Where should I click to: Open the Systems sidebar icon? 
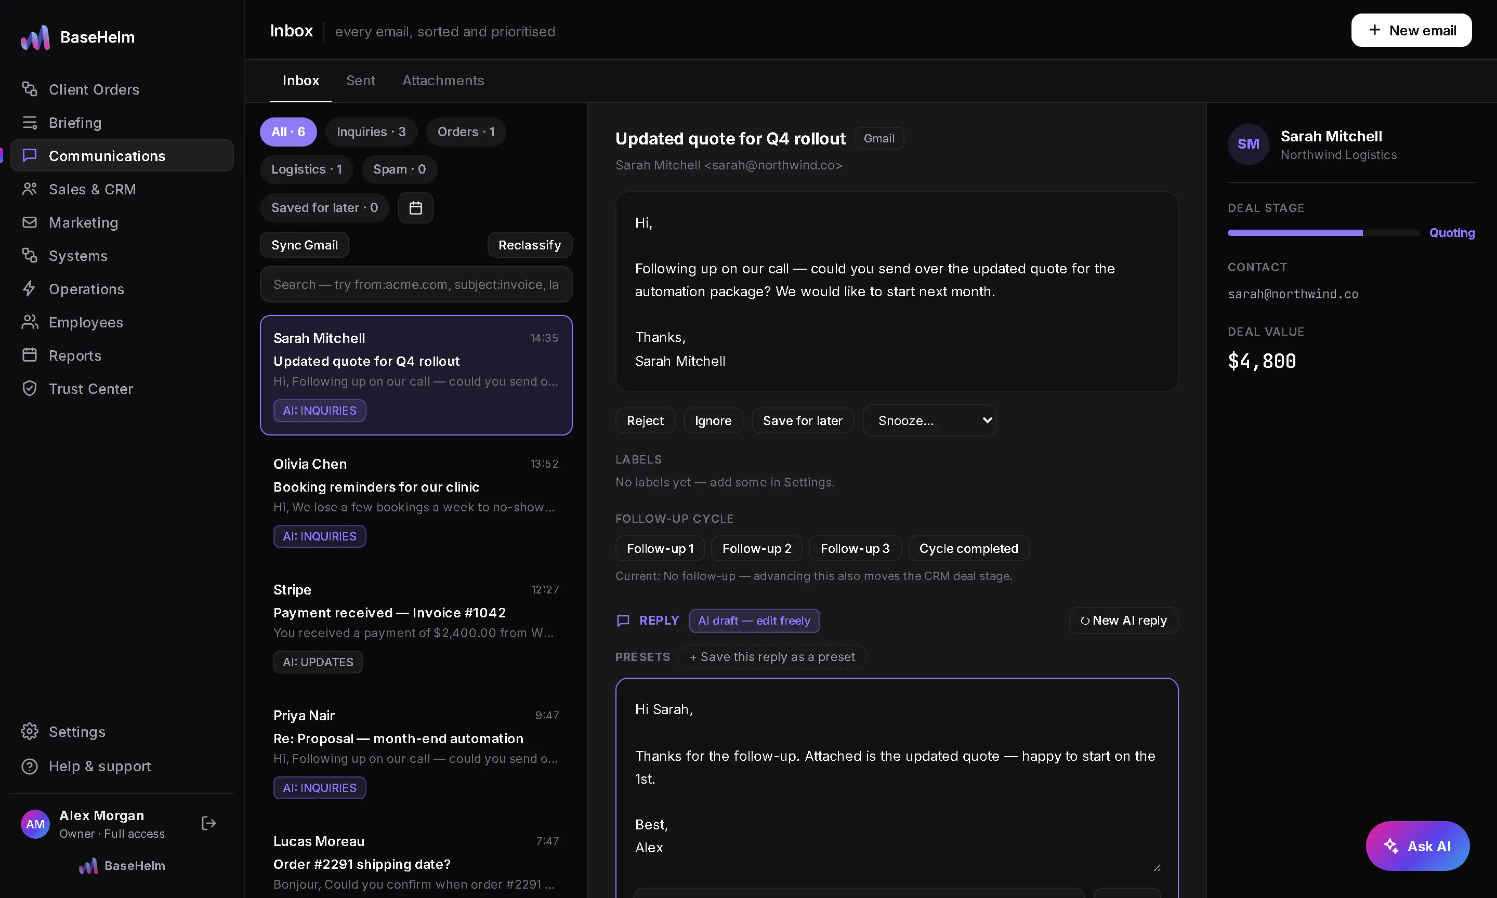[x=30, y=255]
